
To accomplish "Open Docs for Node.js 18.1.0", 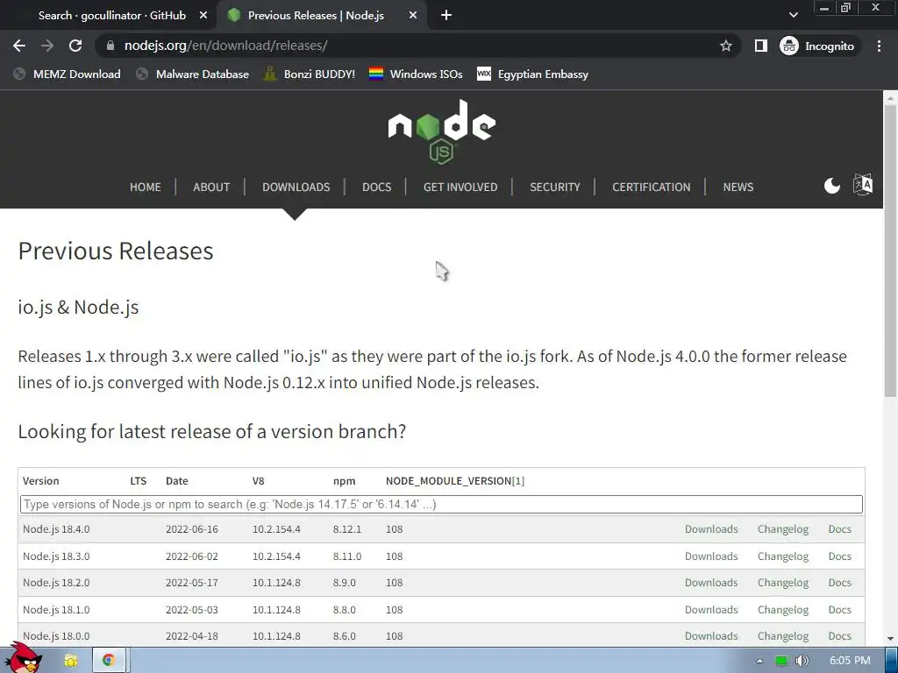I will point(839,610).
